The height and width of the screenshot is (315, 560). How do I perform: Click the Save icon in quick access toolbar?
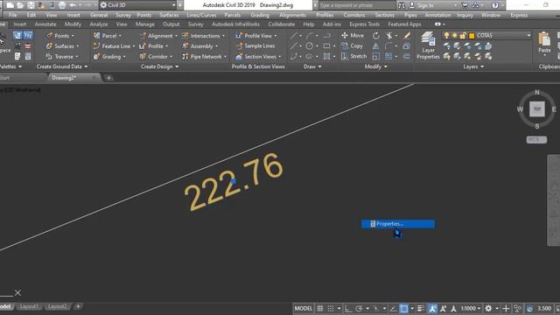pos(31,5)
